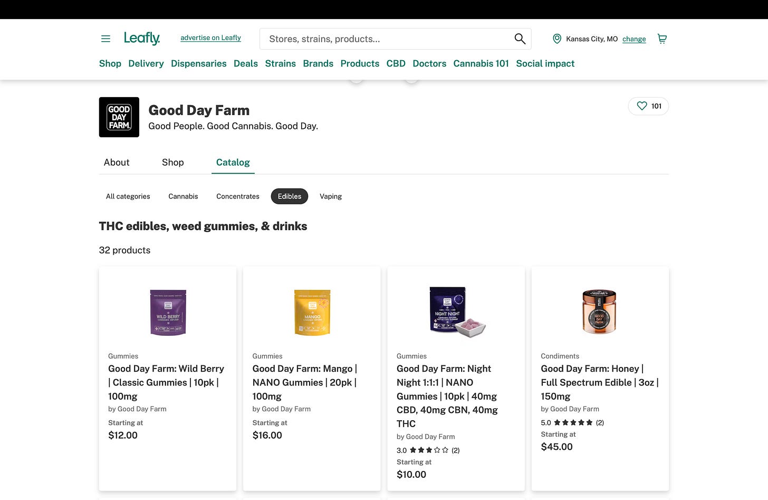768x500 pixels.
Task: Open the CBD nav item
Action: (396, 63)
